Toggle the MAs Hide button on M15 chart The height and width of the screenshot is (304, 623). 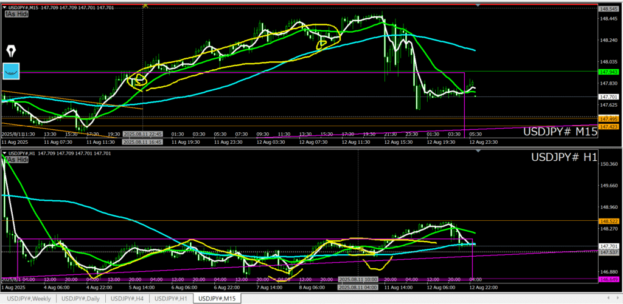click(16, 14)
